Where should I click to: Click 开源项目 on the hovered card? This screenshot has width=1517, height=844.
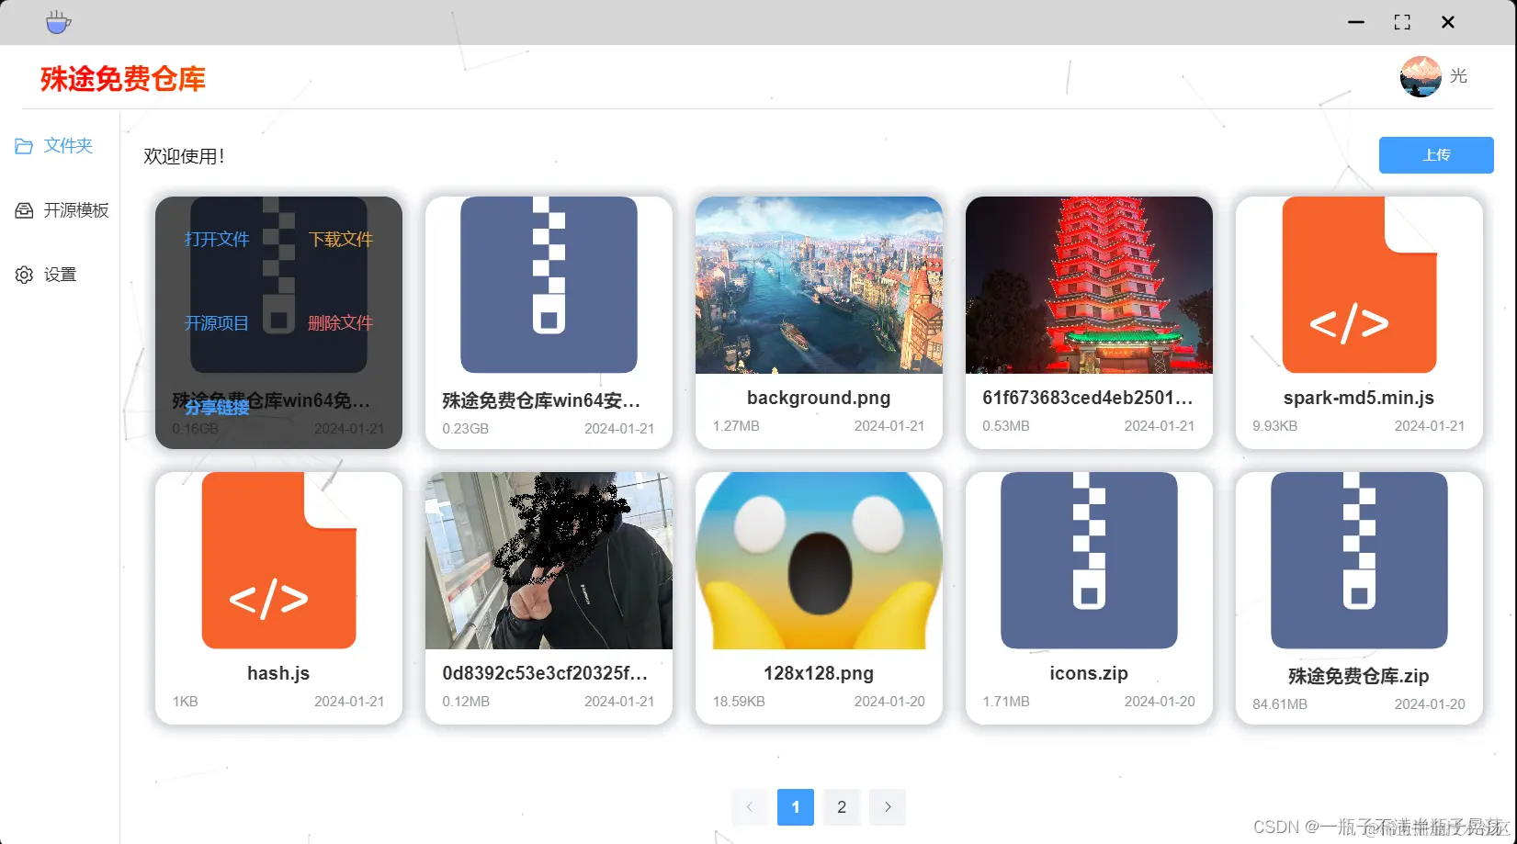pyautogui.click(x=217, y=323)
